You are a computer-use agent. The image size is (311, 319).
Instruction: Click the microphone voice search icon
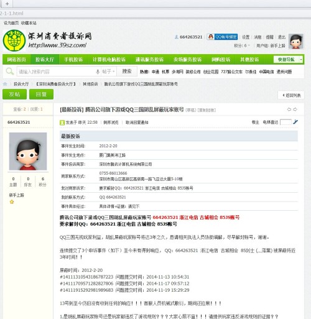click(98, 72)
